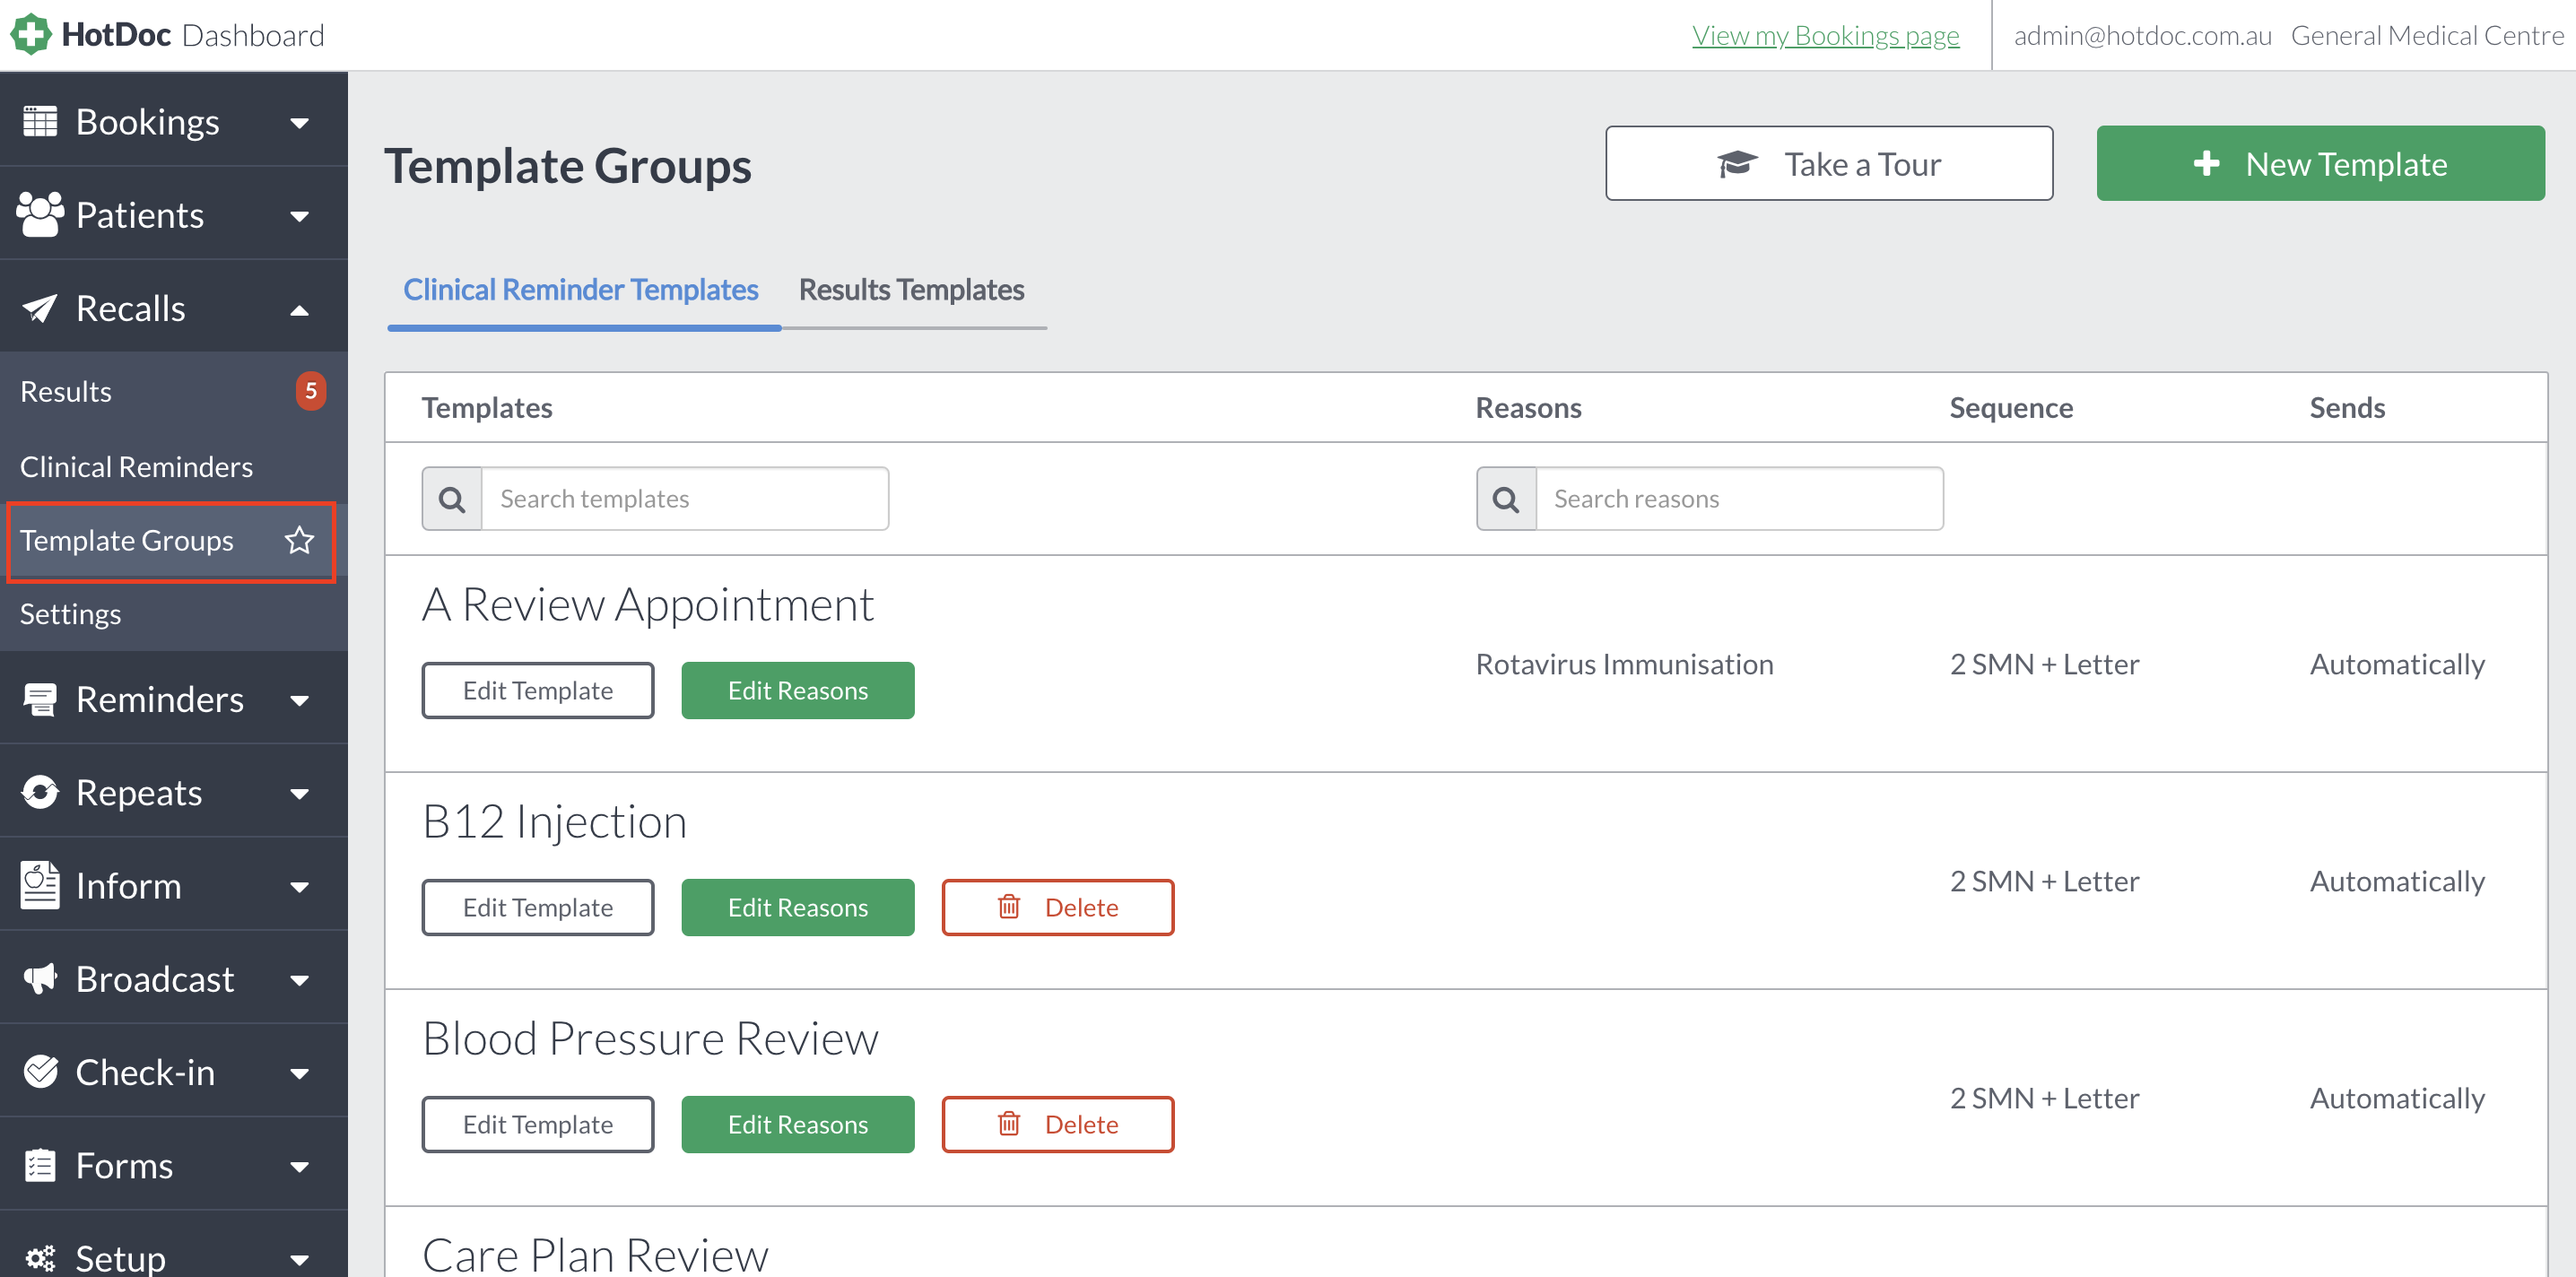Click the star icon beside Template Groups
This screenshot has height=1277, width=2576.
pos(299,540)
